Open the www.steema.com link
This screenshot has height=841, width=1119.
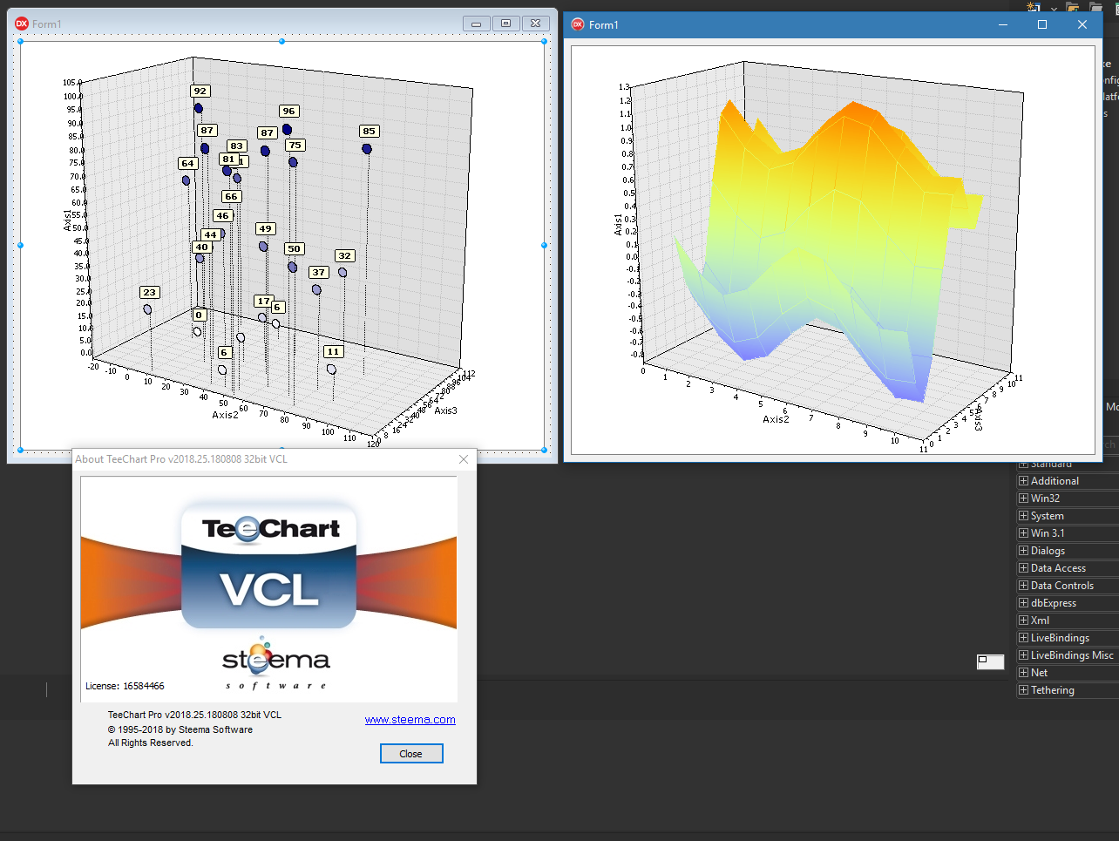(x=410, y=720)
